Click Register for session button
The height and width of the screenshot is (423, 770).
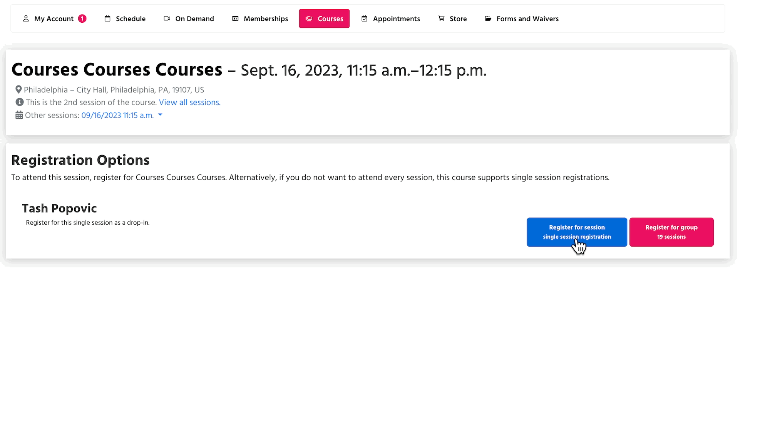(x=577, y=232)
